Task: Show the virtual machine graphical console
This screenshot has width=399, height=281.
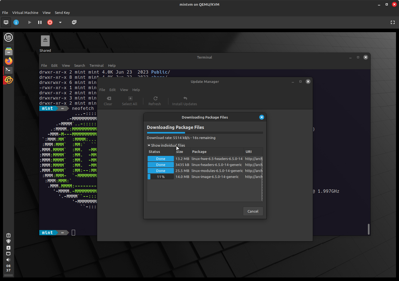Action: pyautogui.click(x=6, y=22)
